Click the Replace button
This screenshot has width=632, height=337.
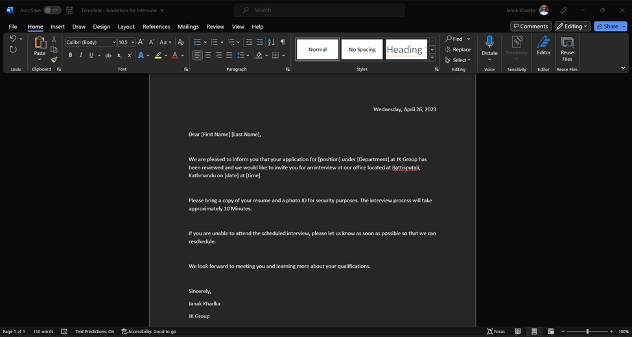458,49
